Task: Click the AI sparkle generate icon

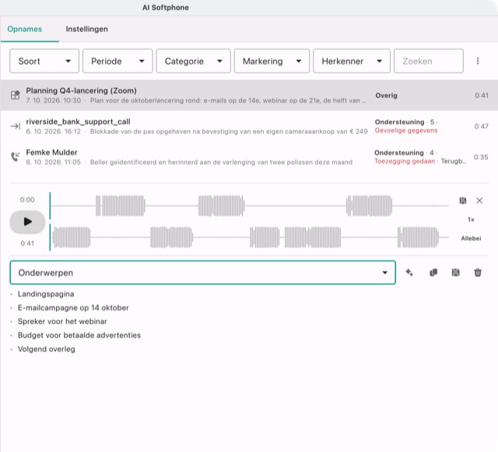Action: 409,272
